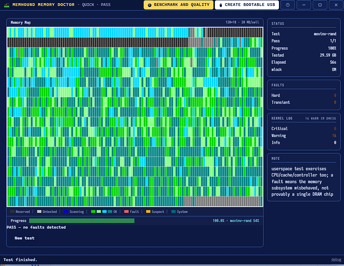The height and width of the screenshot is (266, 344).
Task: Click the gray untested block in bottom map row
Action: pos(228,201)
